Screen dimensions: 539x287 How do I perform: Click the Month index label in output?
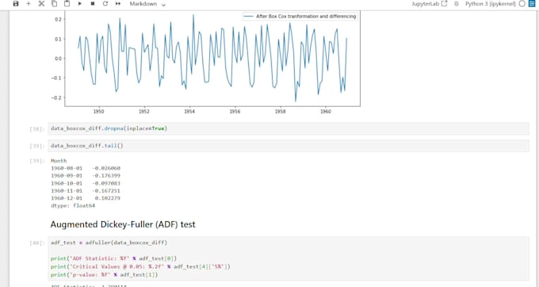tap(59, 161)
